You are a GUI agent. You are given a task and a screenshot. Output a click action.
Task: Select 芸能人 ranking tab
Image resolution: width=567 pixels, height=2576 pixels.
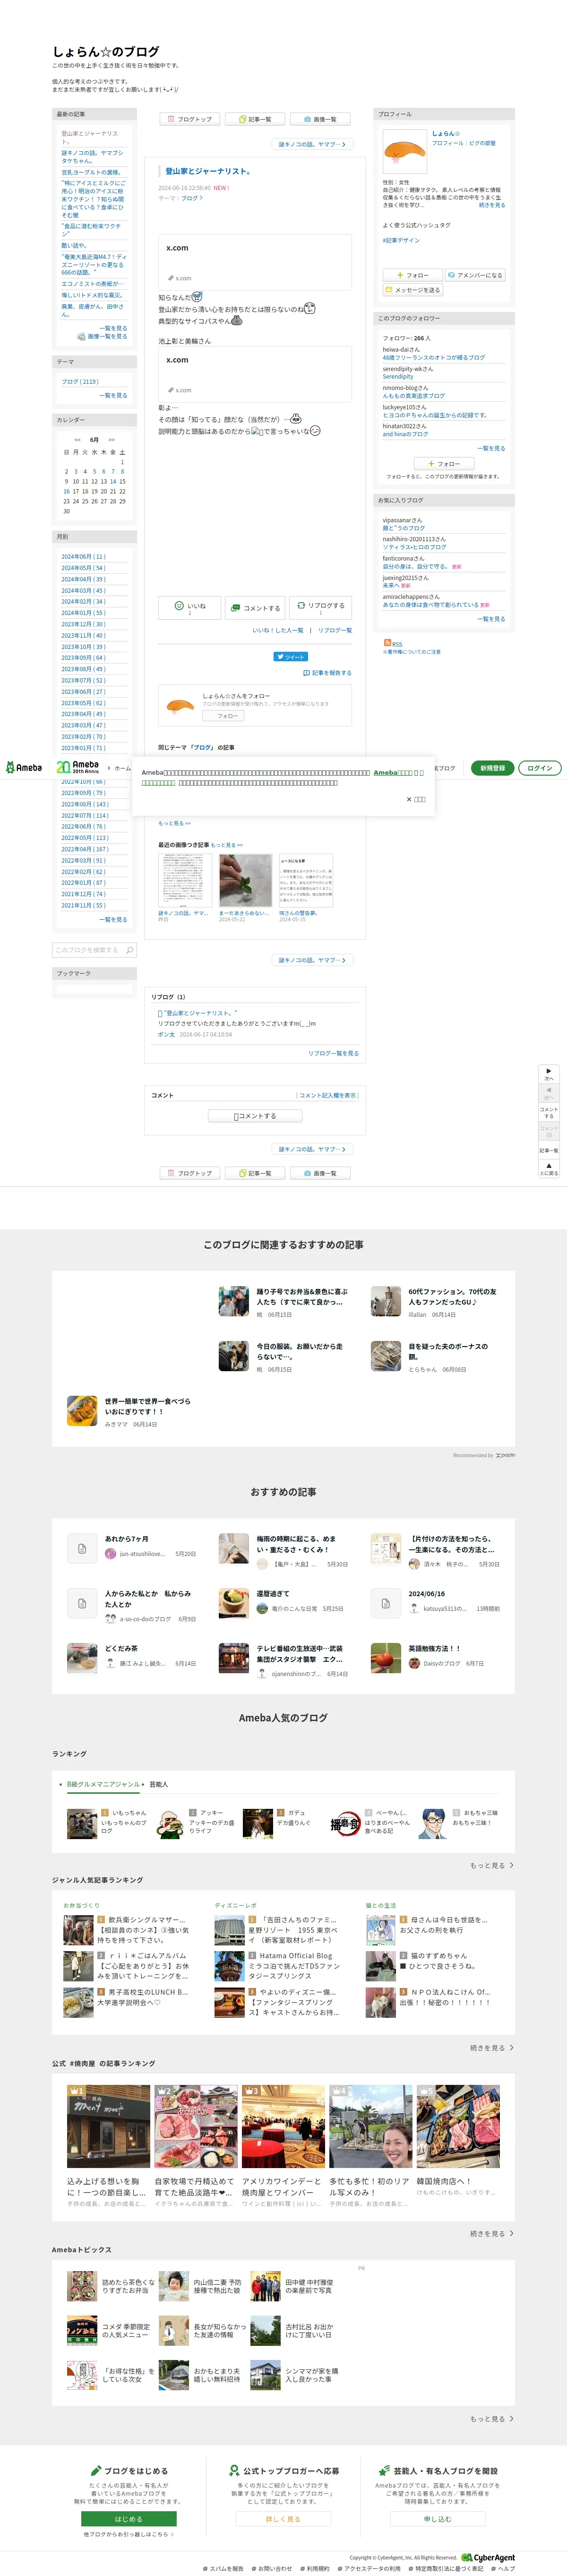[159, 1784]
